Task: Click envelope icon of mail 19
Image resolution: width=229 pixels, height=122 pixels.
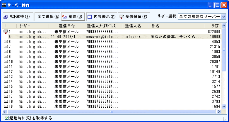Action: 6,106
